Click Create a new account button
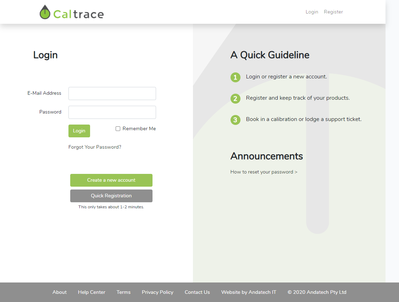Viewport: 399px width, 302px height. [111, 180]
